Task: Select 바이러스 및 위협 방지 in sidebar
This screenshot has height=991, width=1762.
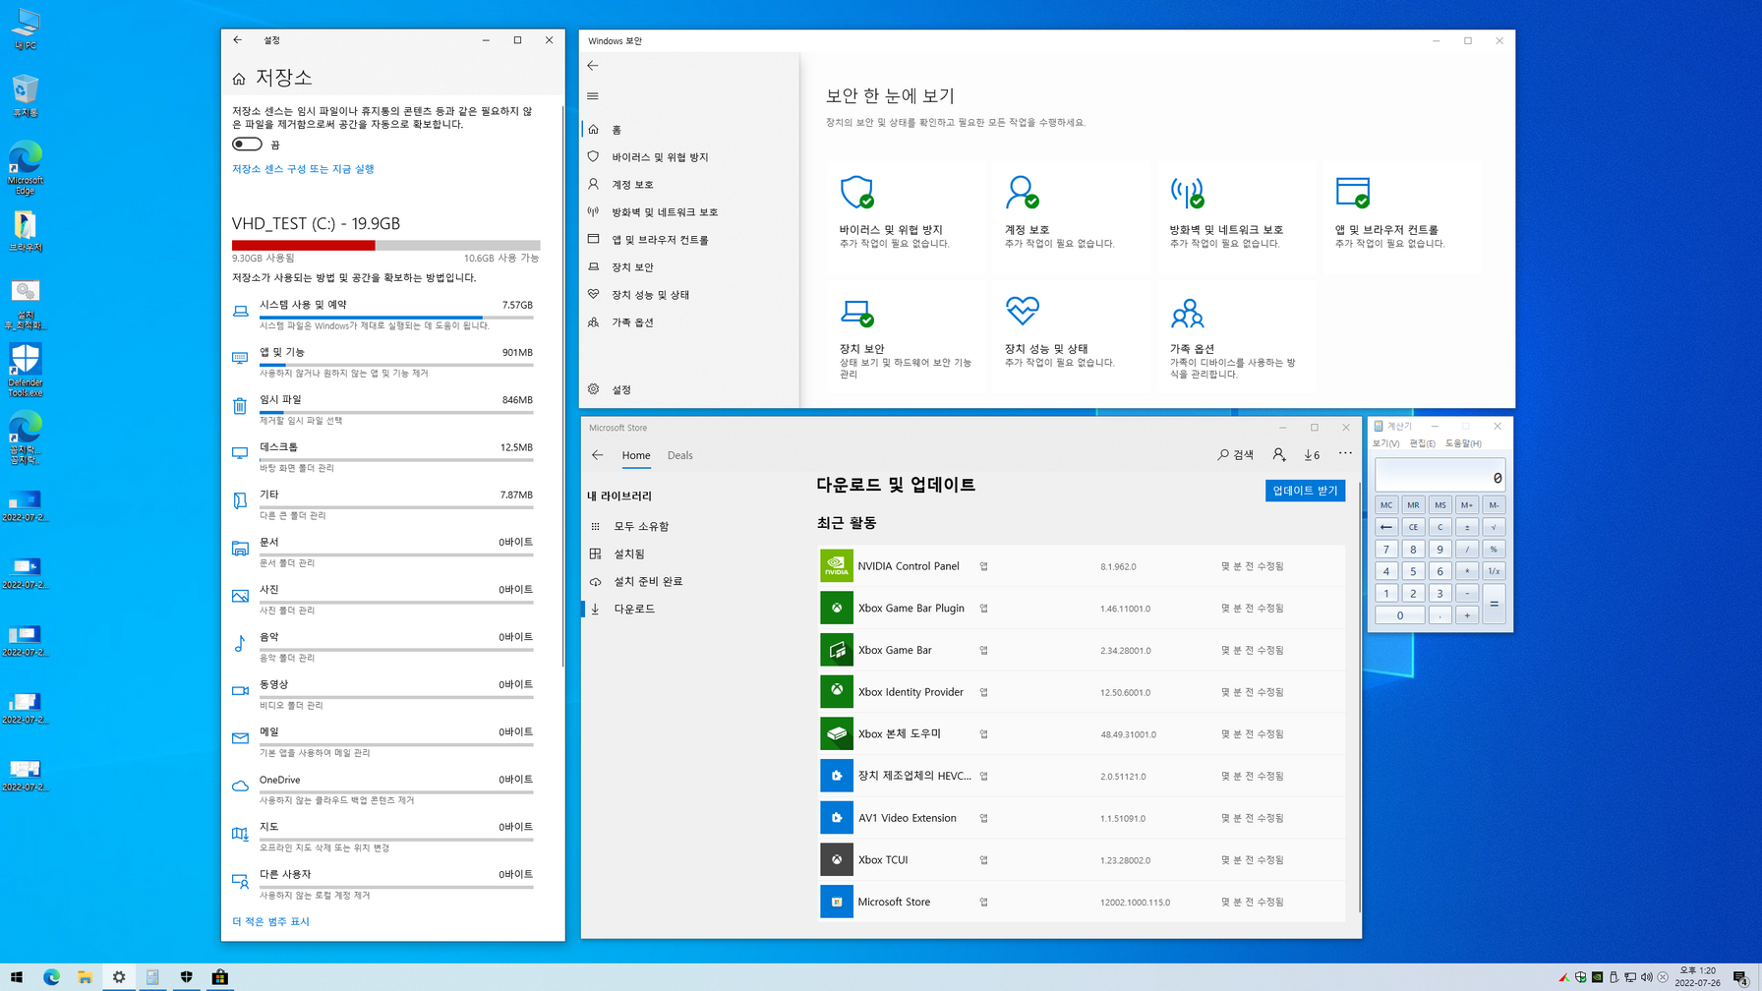Action: 689,157
